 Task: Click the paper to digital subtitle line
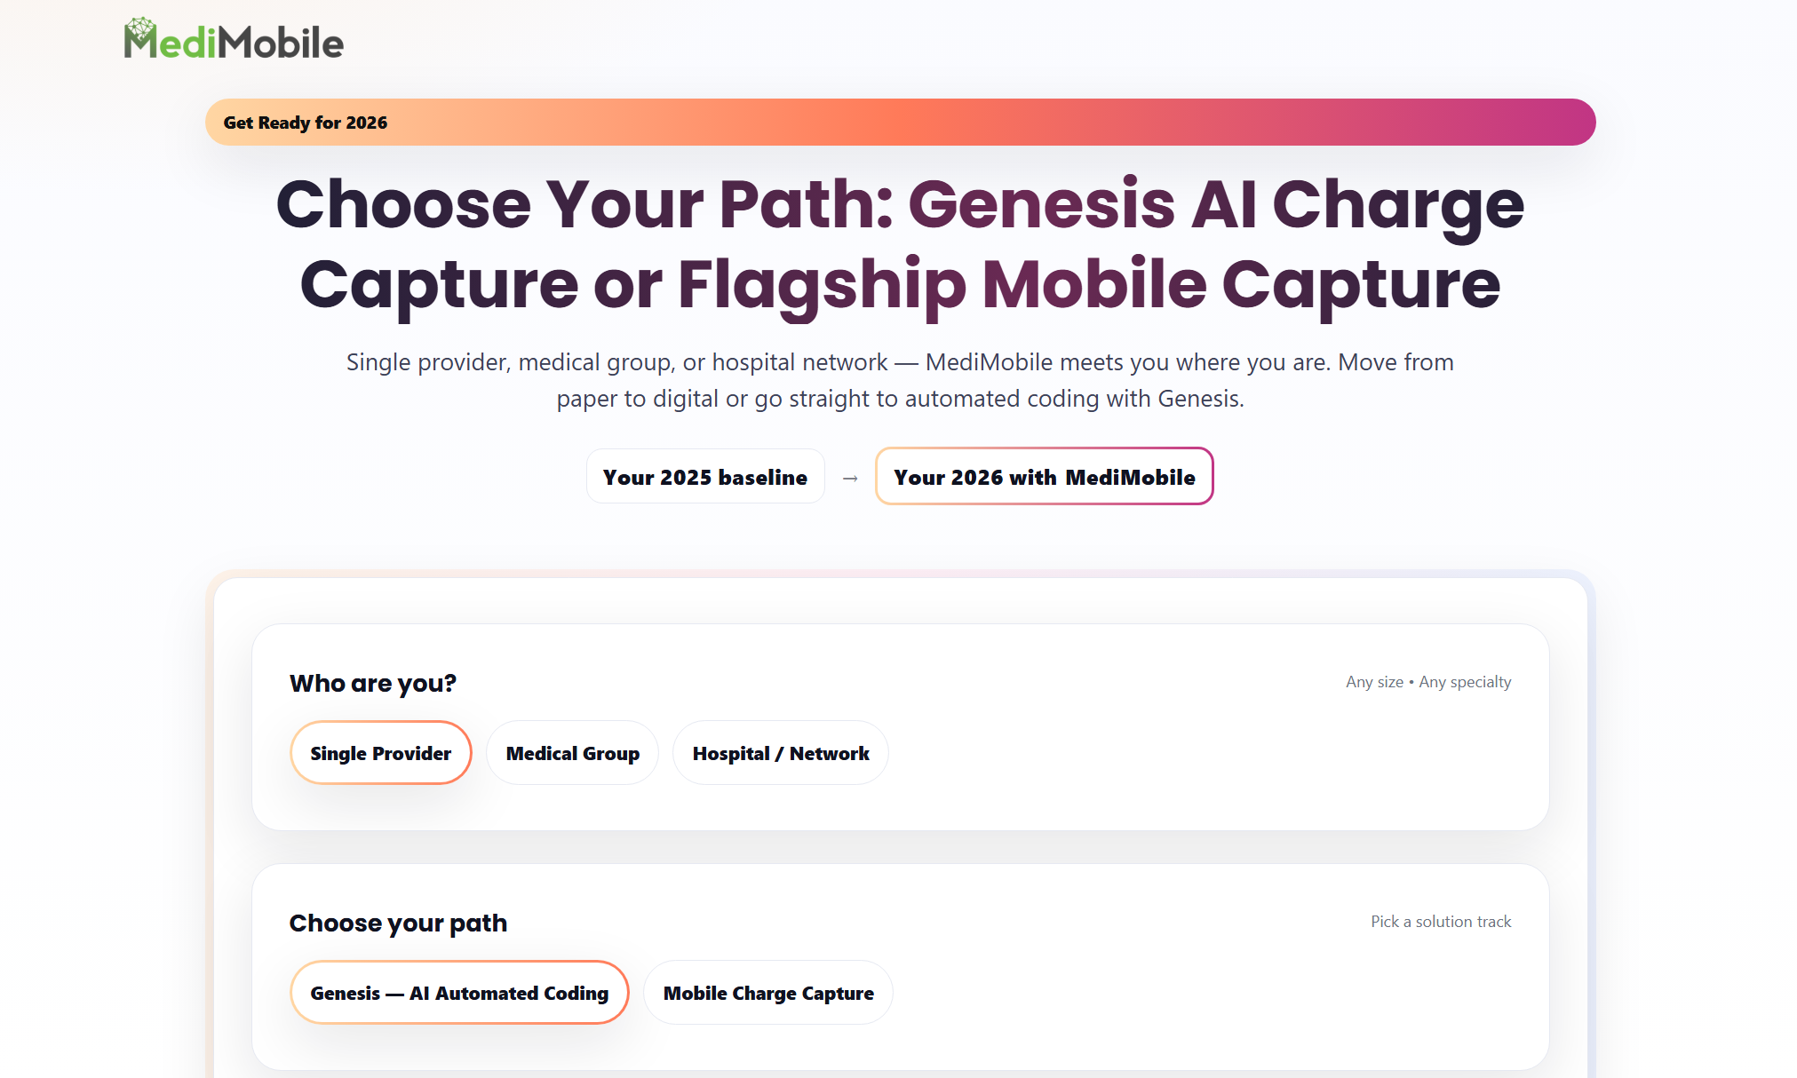click(x=899, y=399)
